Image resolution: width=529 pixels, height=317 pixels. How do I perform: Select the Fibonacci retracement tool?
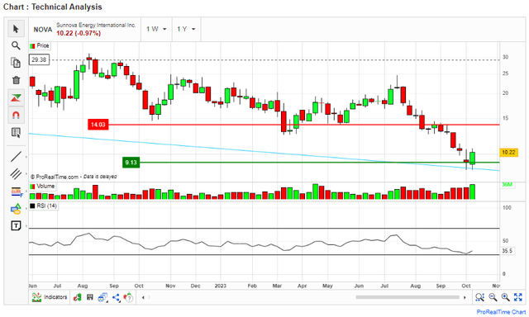pos(16,192)
